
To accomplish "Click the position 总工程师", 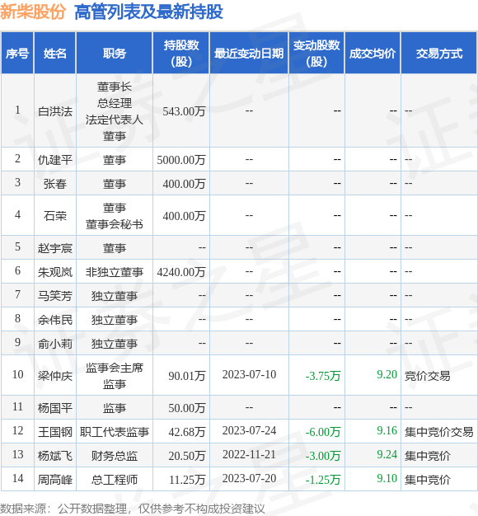I will point(115,480).
